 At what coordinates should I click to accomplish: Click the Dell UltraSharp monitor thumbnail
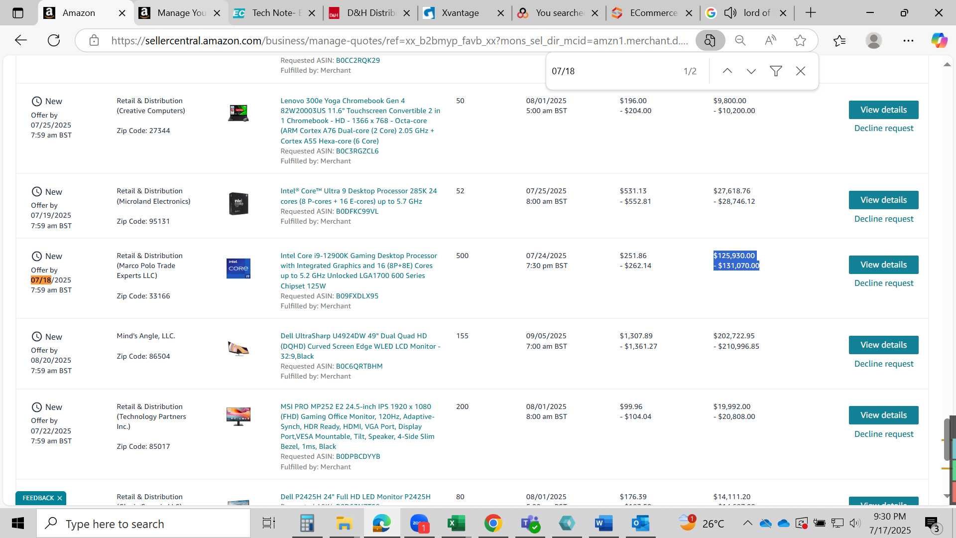[239, 348]
